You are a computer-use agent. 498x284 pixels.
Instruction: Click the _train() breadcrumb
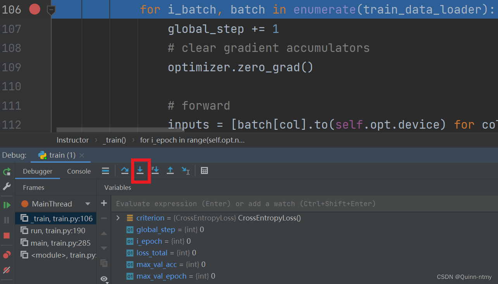[x=114, y=140]
